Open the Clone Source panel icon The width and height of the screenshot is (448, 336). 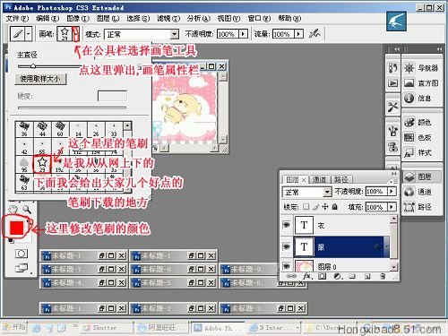click(x=392, y=147)
